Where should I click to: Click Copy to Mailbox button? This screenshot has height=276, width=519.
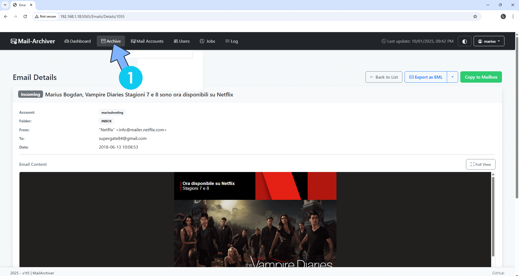point(481,77)
